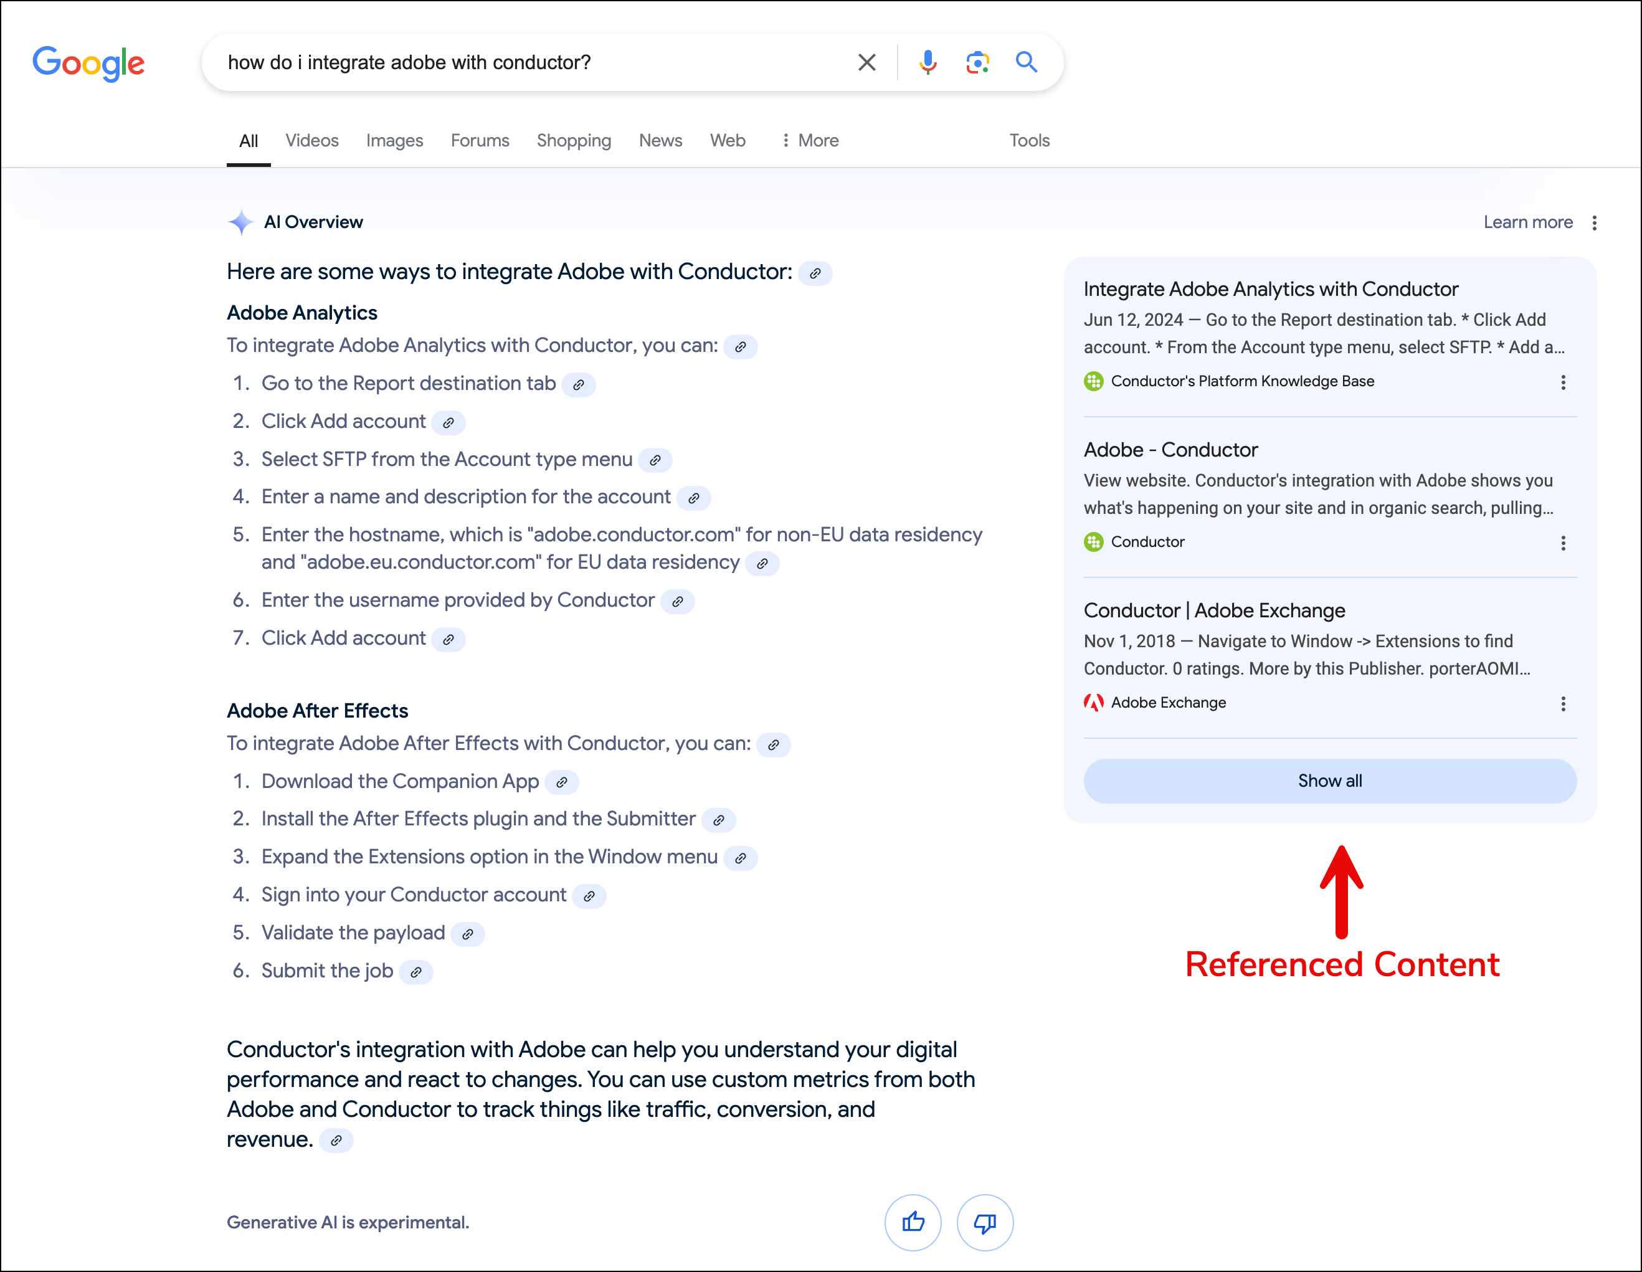This screenshot has height=1272, width=1642.
Task: Expand the More search filters menu
Action: [810, 141]
